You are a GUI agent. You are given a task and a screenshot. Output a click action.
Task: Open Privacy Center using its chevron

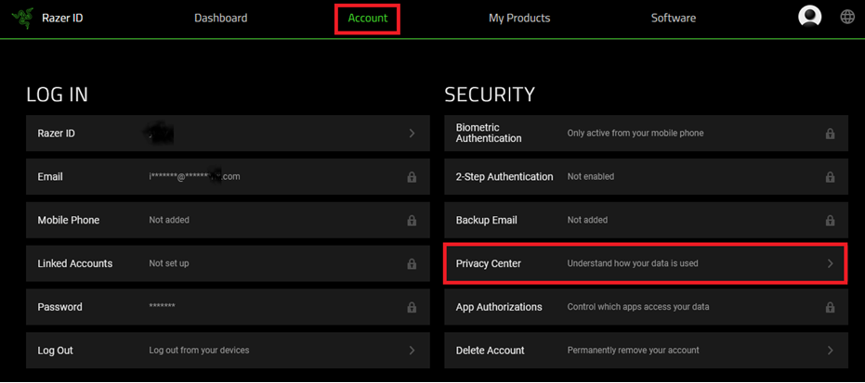830,263
